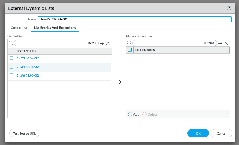The image size is (239, 145).
Task: Move selected entries to Manual Exceptions arrow
Action: [119, 82]
